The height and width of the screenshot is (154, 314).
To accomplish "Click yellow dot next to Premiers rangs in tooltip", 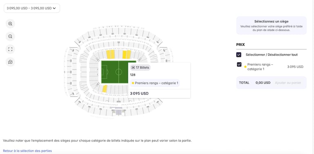I will tap(133, 83).
